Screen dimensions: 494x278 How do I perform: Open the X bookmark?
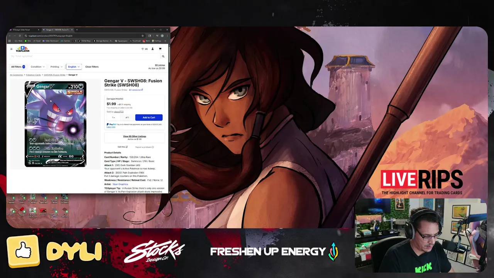coord(74,41)
